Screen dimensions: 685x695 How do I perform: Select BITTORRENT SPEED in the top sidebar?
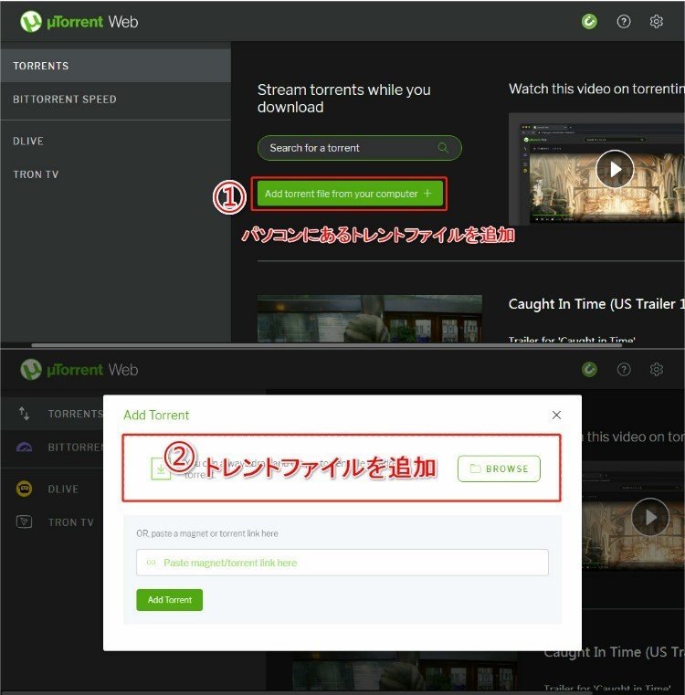(115, 100)
